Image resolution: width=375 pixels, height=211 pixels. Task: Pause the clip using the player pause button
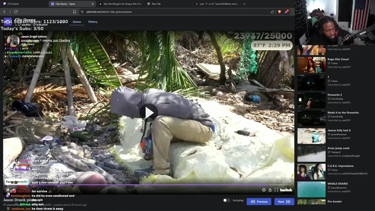pyautogui.click(x=8, y=190)
